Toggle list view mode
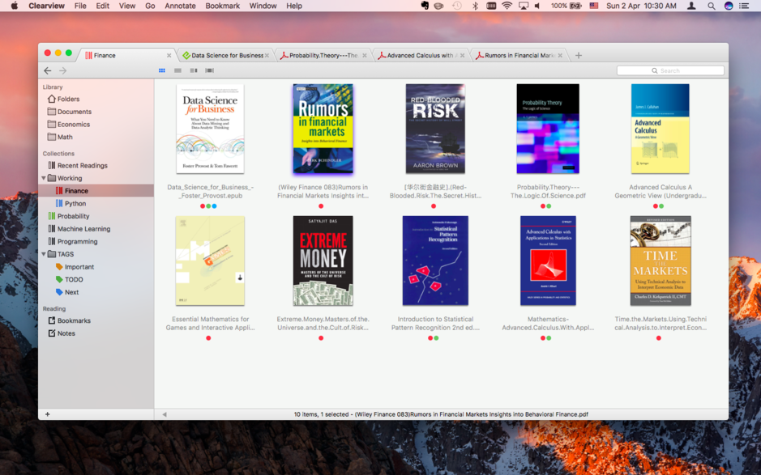Viewport: 761px width, 475px height. pos(176,70)
